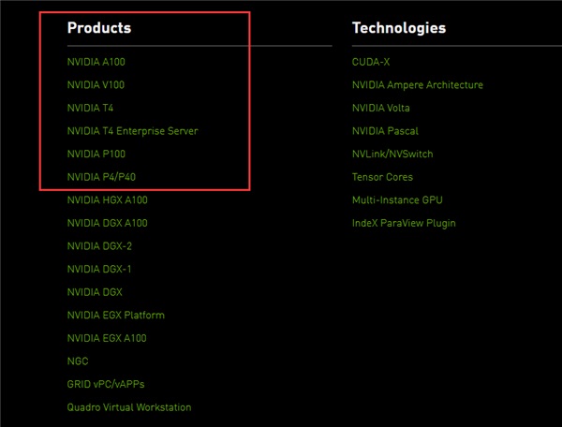Open the NVIDIA EGX Platform link
The height and width of the screenshot is (427, 562).
(115, 315)
